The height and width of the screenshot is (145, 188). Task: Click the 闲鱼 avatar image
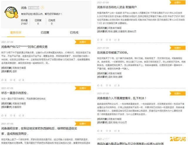(11, 12)
